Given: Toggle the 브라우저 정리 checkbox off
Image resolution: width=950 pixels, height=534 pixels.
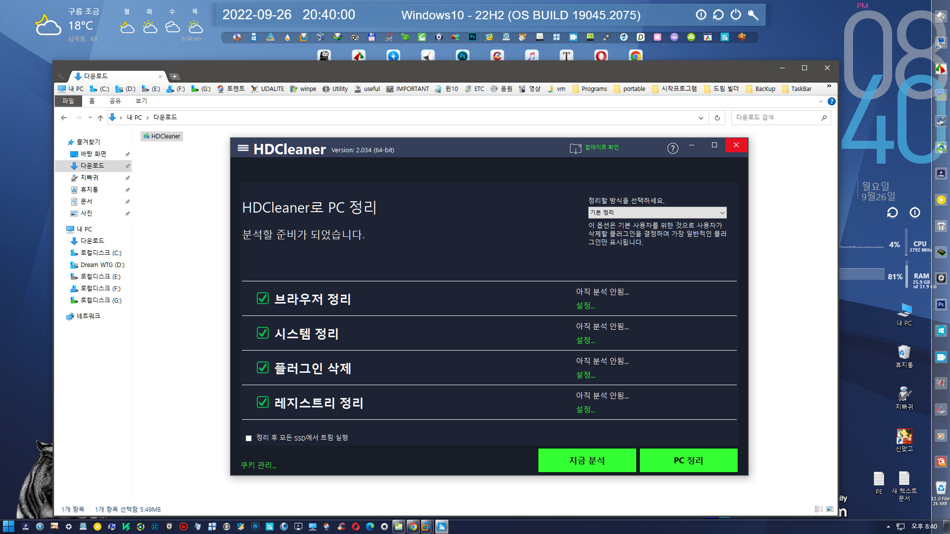Looking at the screenshot, I should (x=262, y=298).
